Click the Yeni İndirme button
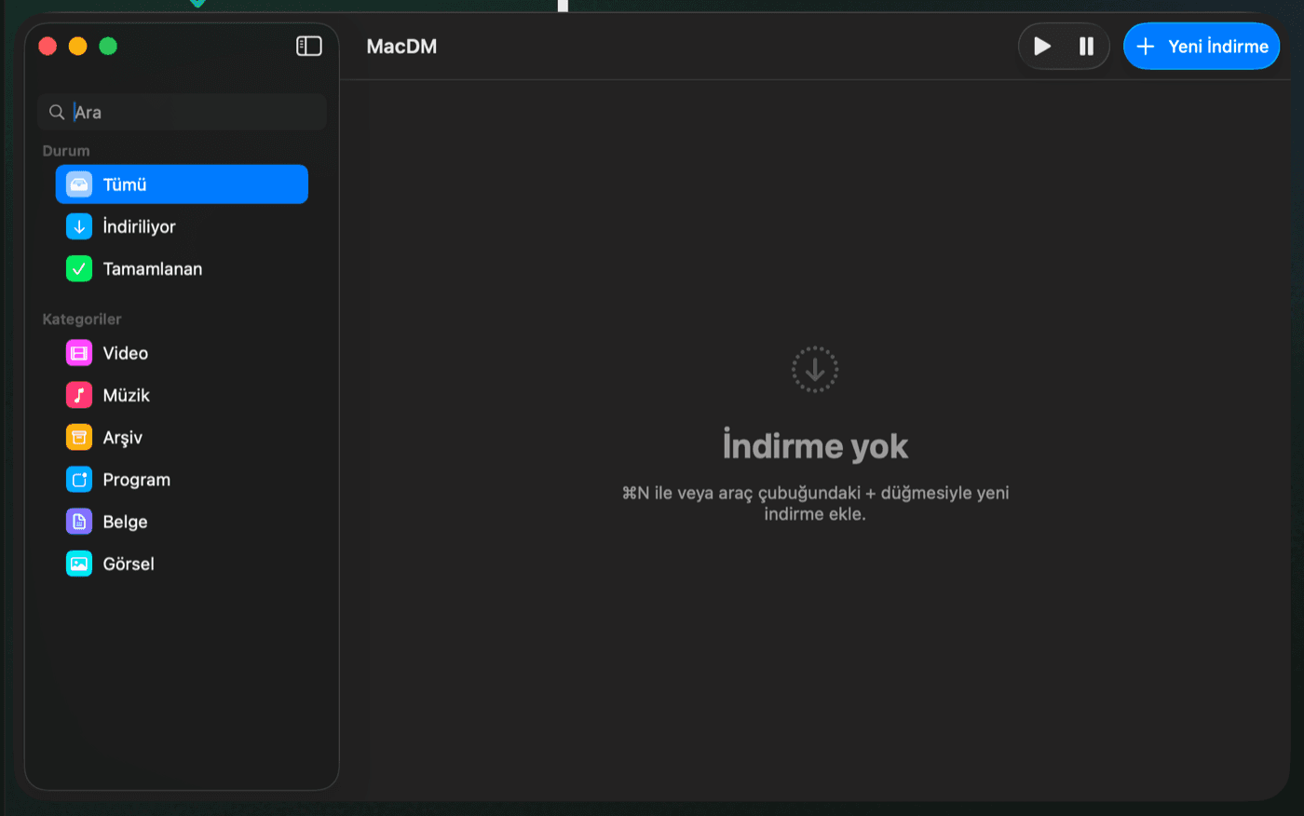 coord(1202,46)
